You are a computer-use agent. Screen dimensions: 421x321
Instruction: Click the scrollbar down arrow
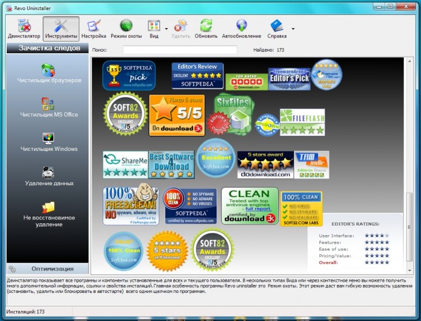click(x=409, y=270)
